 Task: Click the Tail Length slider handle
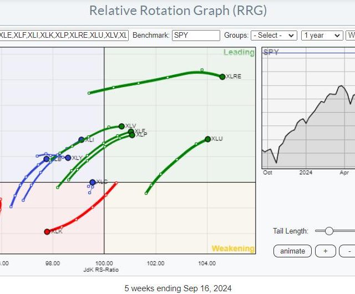[x=329, y=231]
